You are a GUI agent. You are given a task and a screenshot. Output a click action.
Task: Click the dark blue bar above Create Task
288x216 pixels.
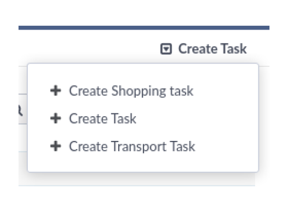(144, 28)
